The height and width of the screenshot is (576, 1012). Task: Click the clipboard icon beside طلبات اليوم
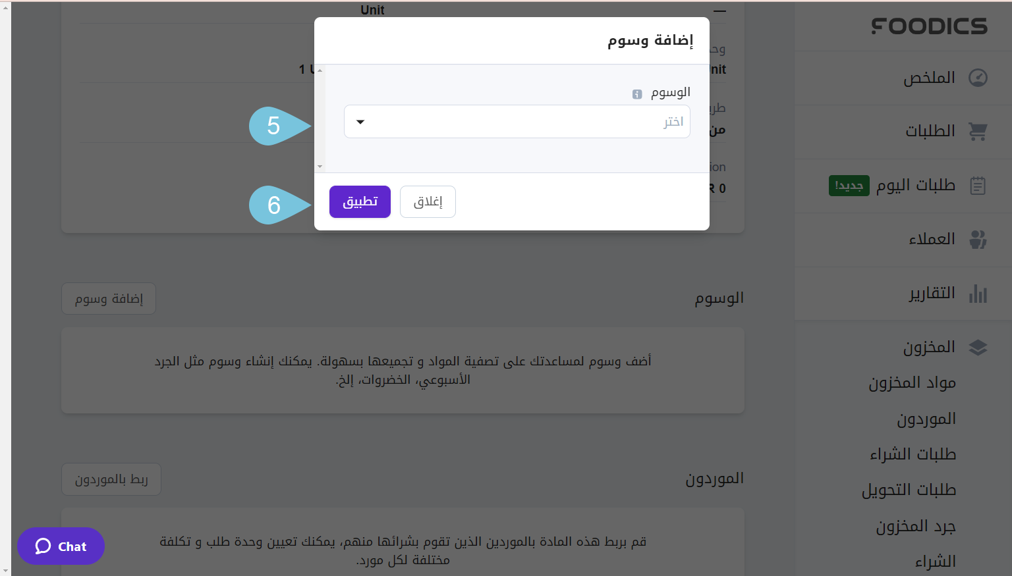pos(978,186)
